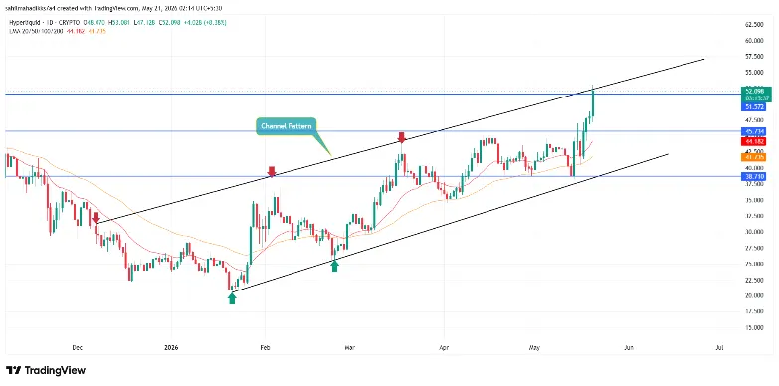Click the Mar label on time axis
This screenshot has height=386, width=779.
[x=350, y=348]
